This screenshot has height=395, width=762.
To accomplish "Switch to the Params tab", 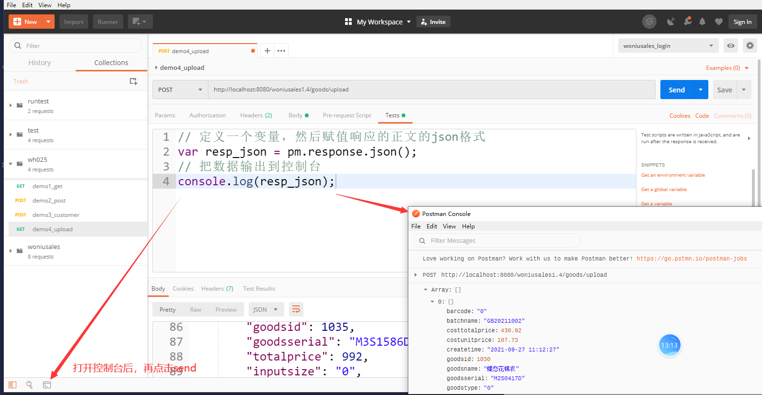I will (x=165, y=115).
